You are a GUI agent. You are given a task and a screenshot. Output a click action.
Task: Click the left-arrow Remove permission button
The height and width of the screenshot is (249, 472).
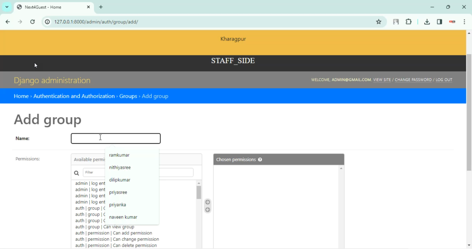click(208, 210)
